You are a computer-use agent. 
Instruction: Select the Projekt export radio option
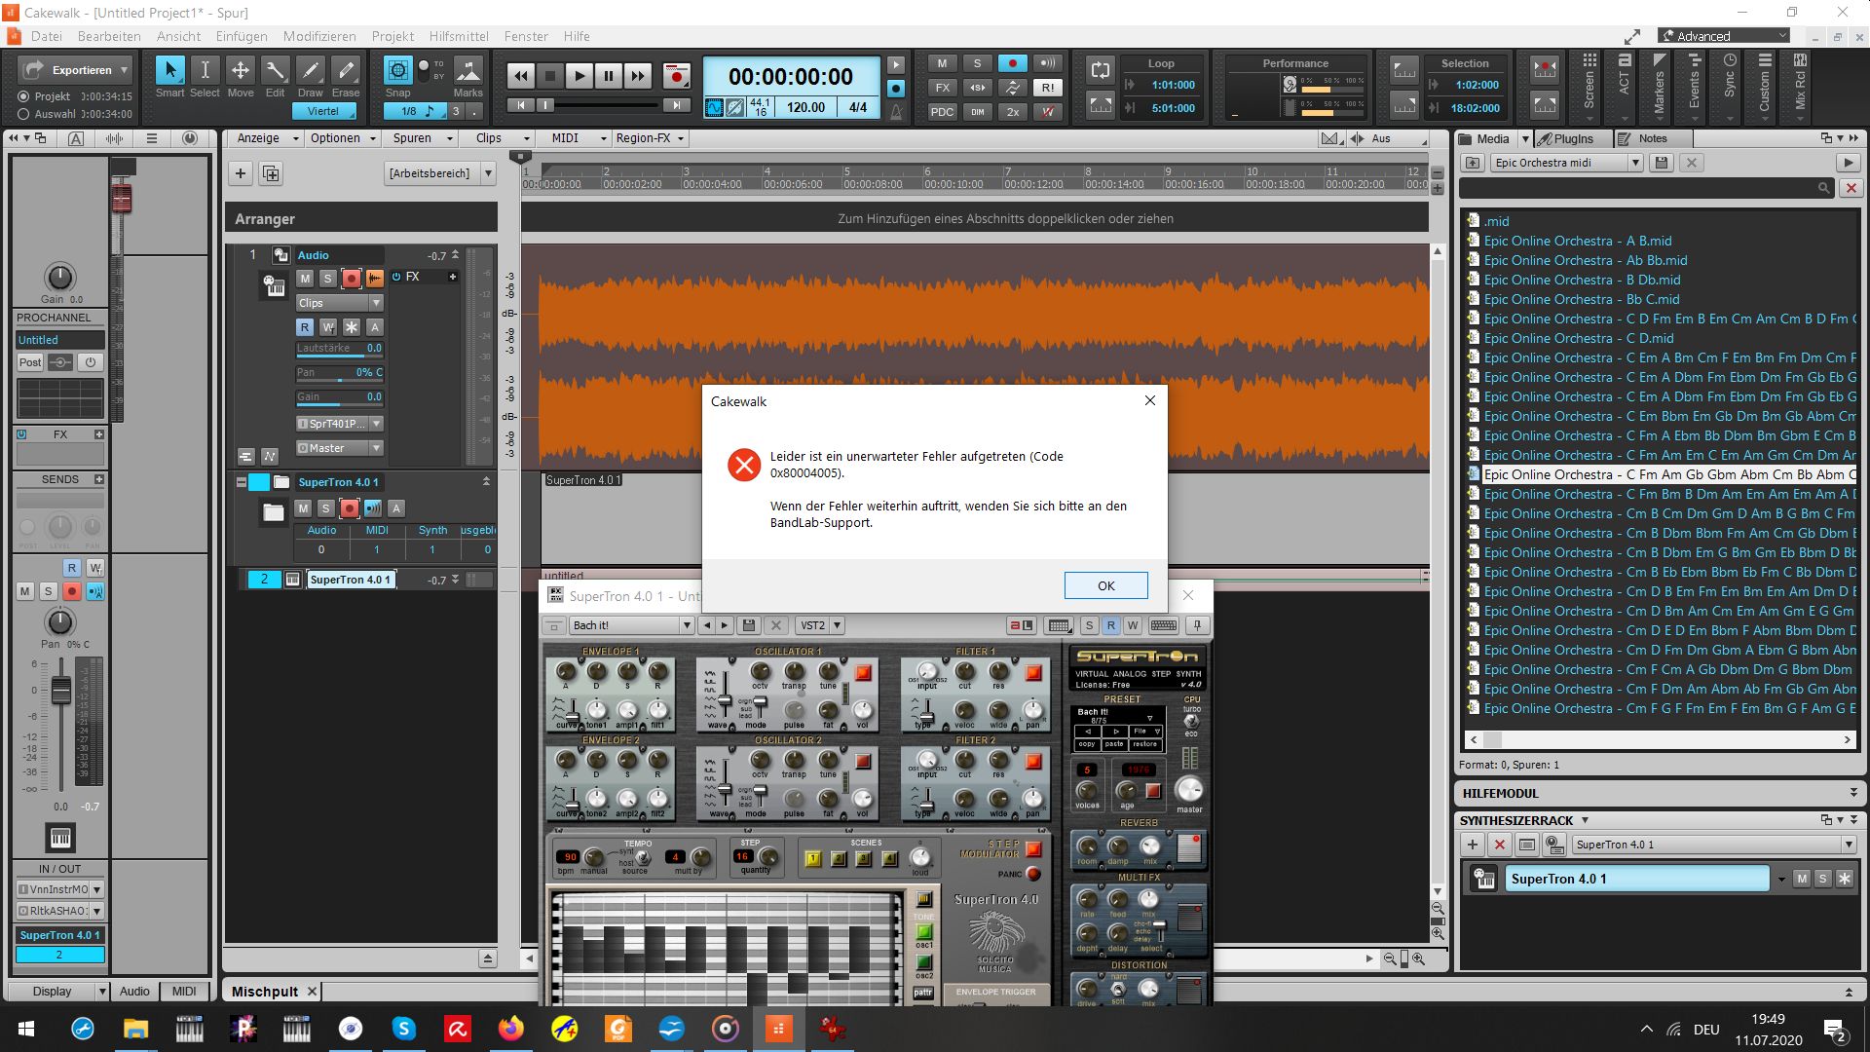pos(23,96)
